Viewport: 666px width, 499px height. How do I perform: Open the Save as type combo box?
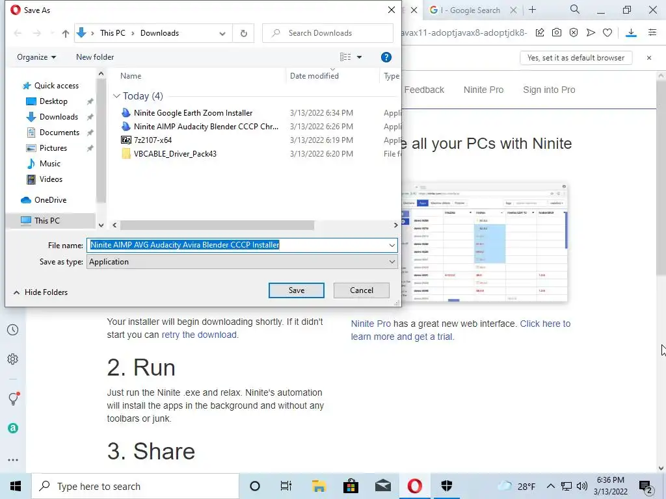click(x=242, y=262)
